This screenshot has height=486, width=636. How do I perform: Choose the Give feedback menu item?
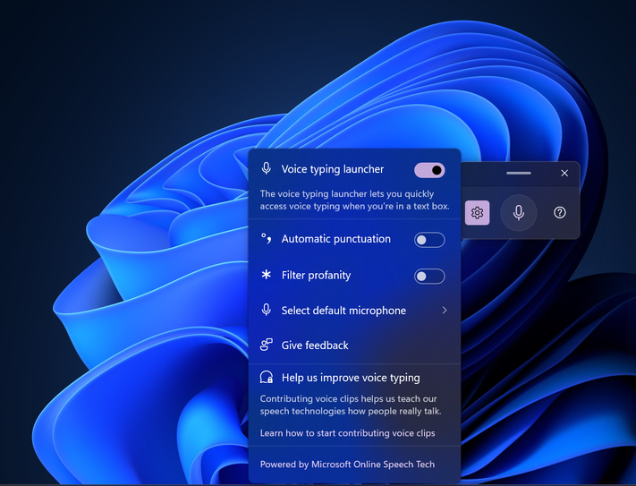315,345
